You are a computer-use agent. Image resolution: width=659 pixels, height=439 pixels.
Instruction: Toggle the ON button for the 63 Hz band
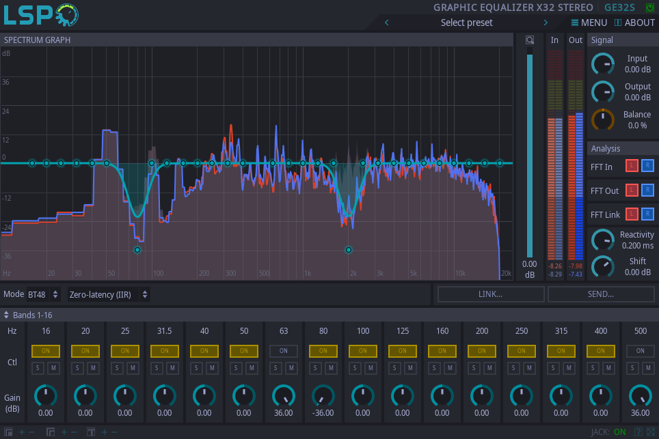283,351
